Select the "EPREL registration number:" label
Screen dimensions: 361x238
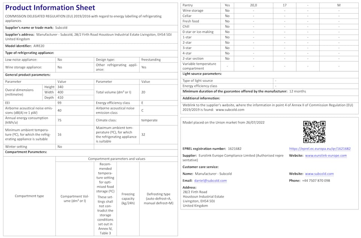(x=204, y=149)
